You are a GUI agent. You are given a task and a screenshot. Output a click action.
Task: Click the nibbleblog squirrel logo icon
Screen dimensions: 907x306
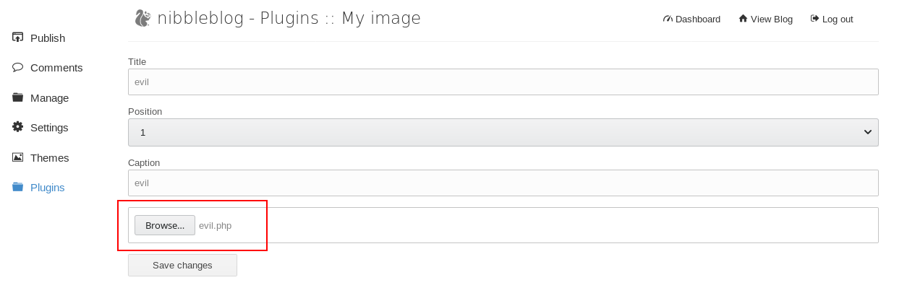click(x=142, y=18)
